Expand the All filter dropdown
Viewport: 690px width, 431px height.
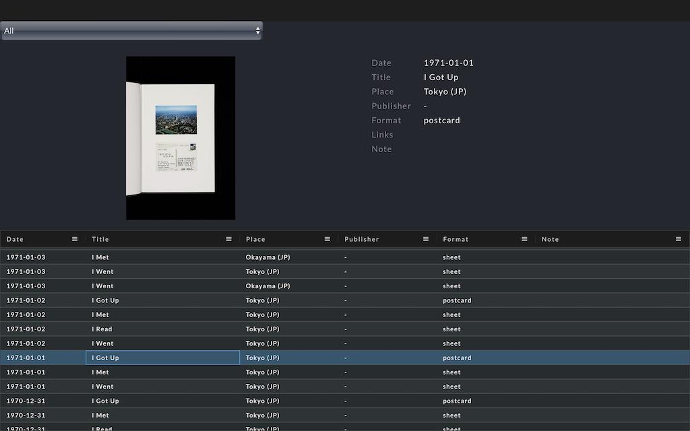131,30
